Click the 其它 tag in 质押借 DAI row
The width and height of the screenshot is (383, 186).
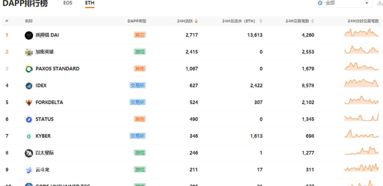click(x=140, y=35)
